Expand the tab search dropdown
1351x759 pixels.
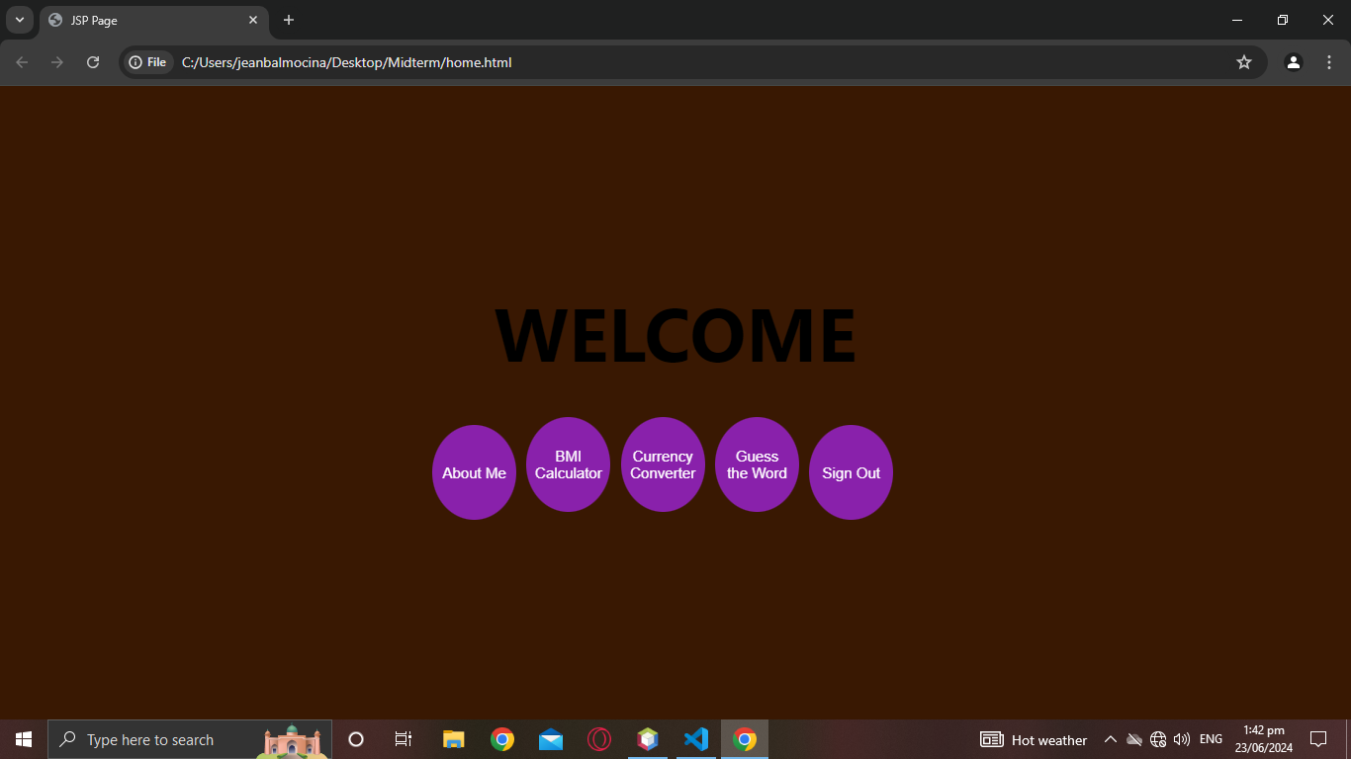click(19, 20)
